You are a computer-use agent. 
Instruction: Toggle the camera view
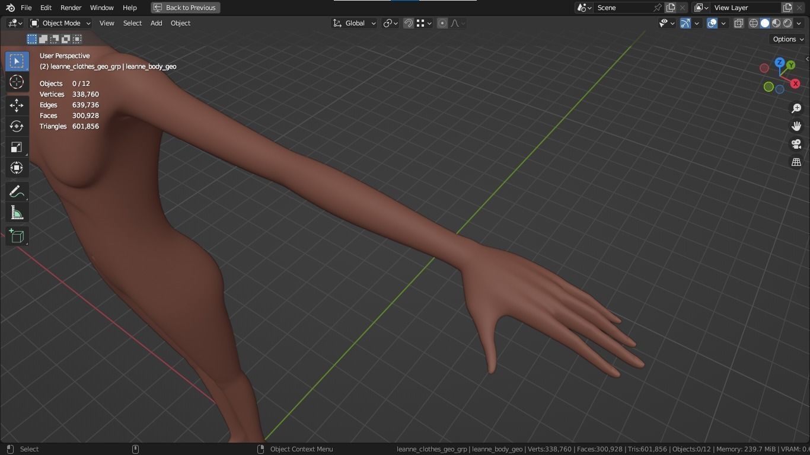pos(796,144)
